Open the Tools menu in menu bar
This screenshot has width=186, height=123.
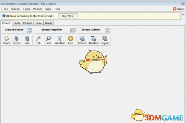(26, 9)
